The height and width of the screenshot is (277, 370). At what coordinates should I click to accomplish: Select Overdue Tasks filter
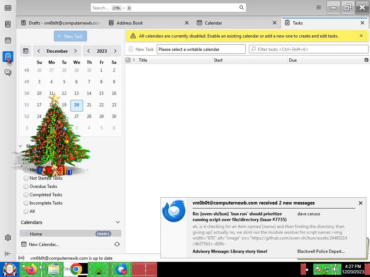40,186
